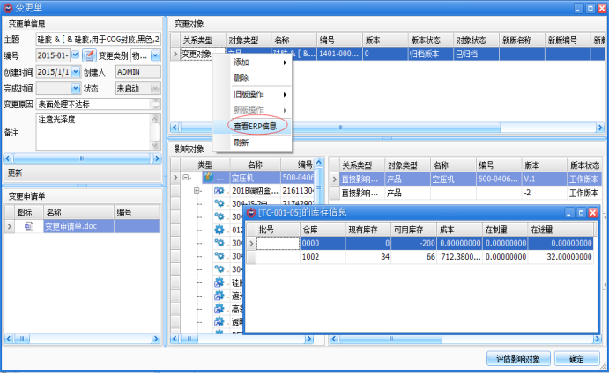Screen dimensions: 609x374
Task: Click the 归档版本 cell in 变更对象 table
Action: click(431, 54)
